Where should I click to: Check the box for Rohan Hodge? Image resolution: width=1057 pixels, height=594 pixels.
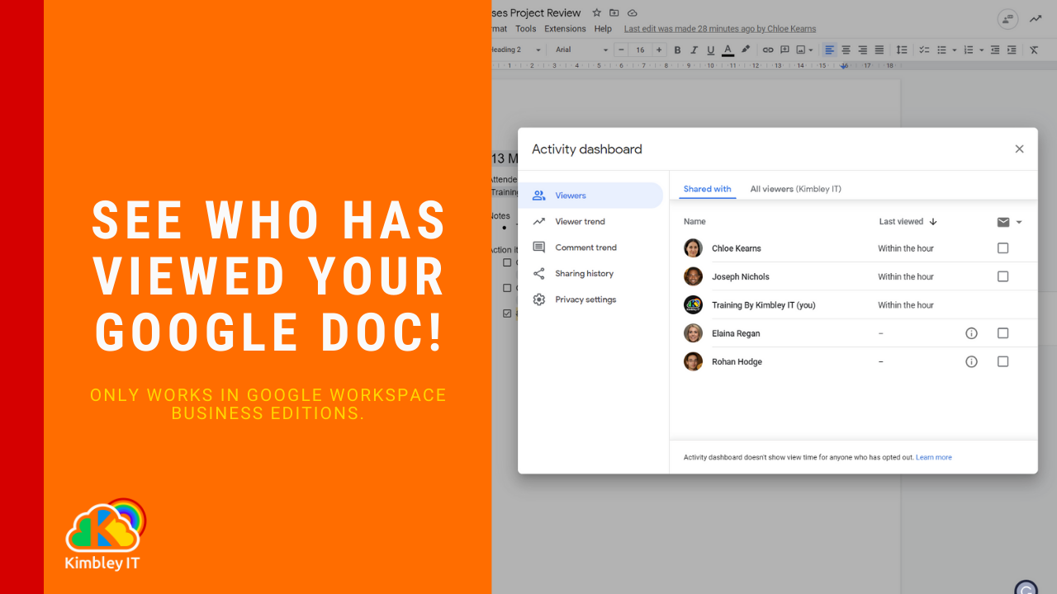[x=1003, y=361]
